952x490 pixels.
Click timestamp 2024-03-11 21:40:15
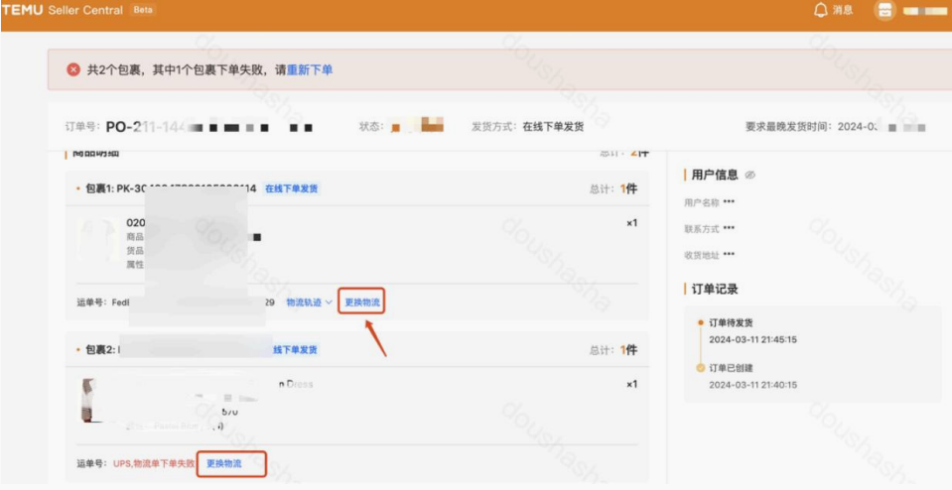point(752,385)
